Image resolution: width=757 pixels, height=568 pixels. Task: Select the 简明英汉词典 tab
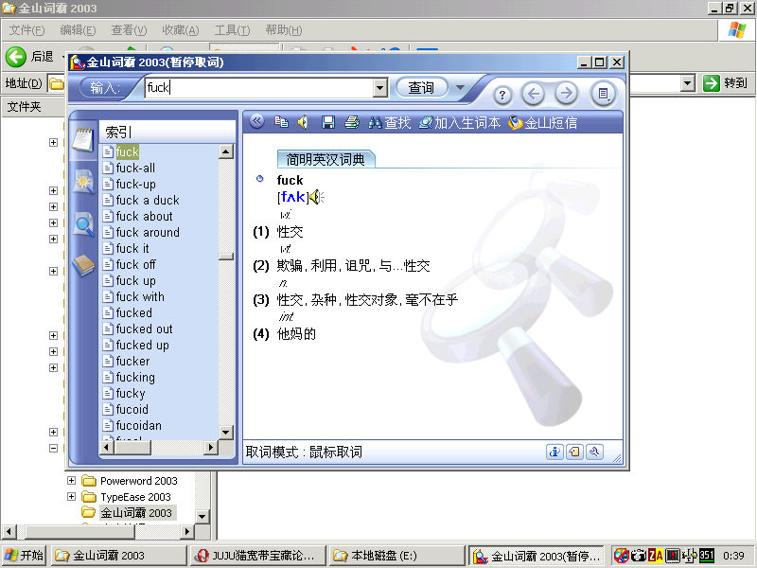326,159
